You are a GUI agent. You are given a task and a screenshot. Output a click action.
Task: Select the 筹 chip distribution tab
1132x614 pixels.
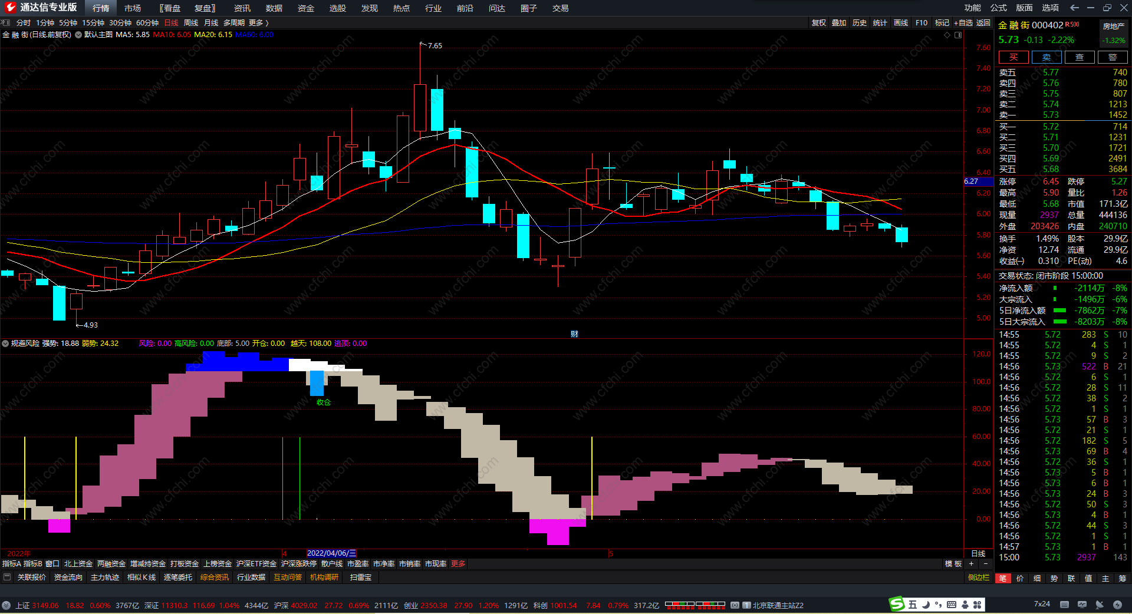click(x=1122, y=579)
